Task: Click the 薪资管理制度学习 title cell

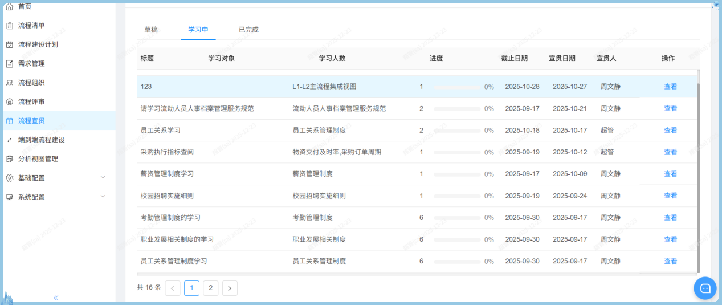Action: click(167, 174)
